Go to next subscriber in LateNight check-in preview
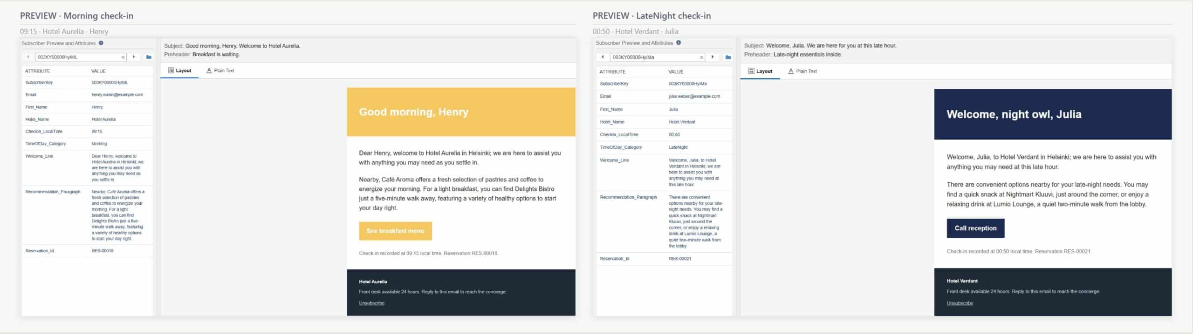Image resolution: width=1193 pixels, height=334 pixels. point(713,57)
